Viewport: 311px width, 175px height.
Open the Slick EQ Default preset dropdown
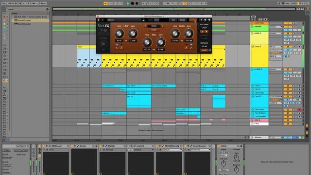point(124,20)
